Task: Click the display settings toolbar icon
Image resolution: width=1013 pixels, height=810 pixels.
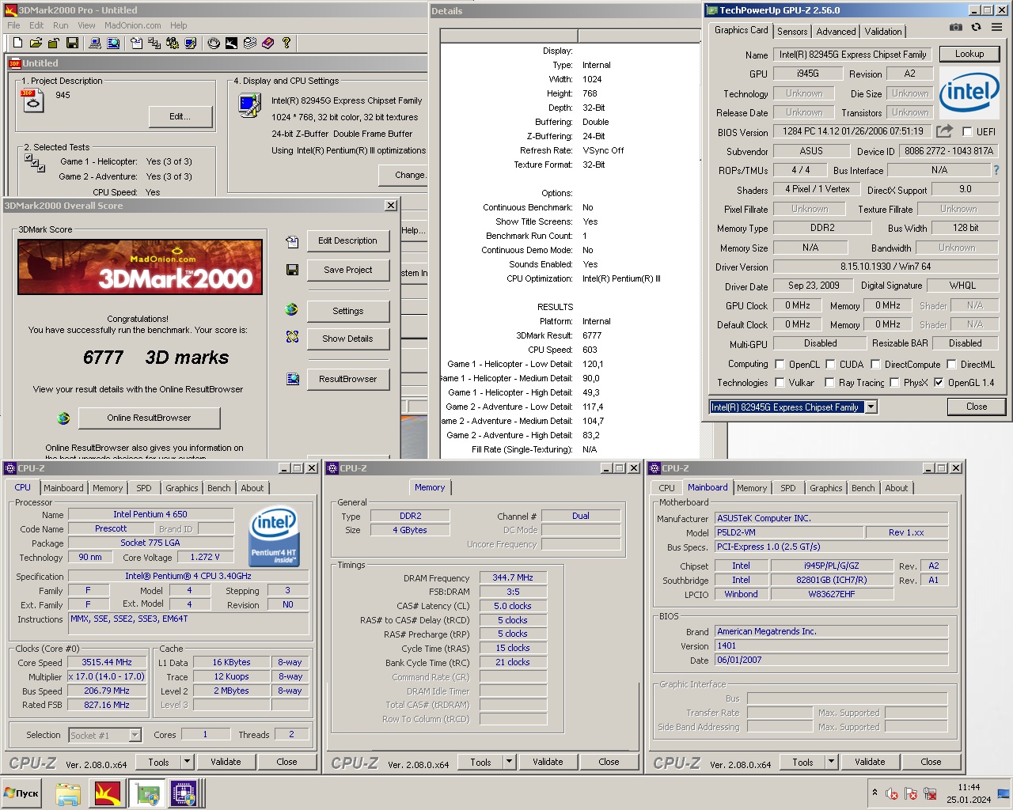Action: [190, 43]
